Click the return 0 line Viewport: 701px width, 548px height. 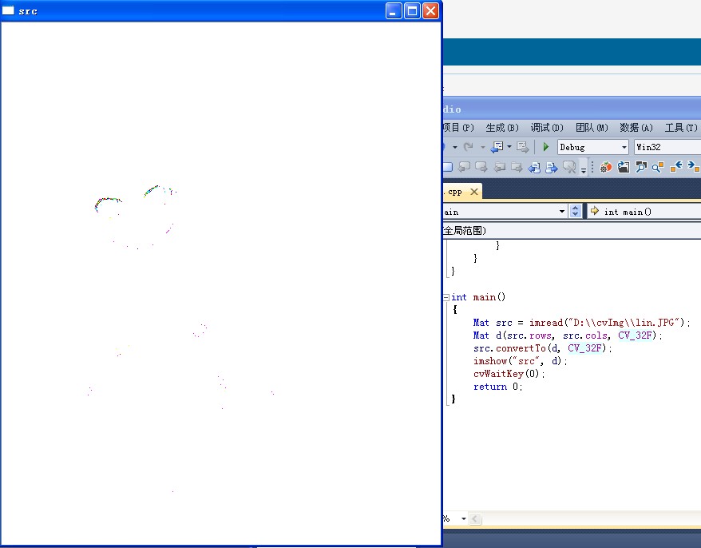[x=497, y=387]
